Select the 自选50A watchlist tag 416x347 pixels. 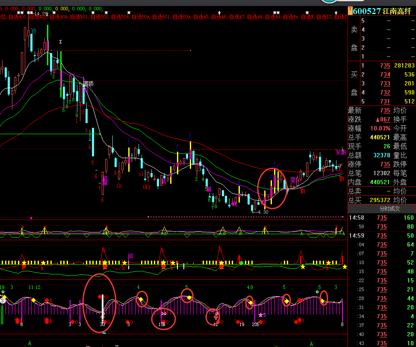pyautogui.click(x=141, y=17)
